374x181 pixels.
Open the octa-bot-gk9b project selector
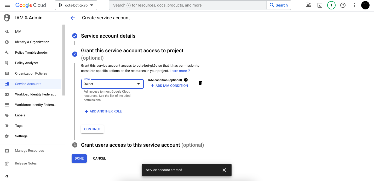(76, 5)
